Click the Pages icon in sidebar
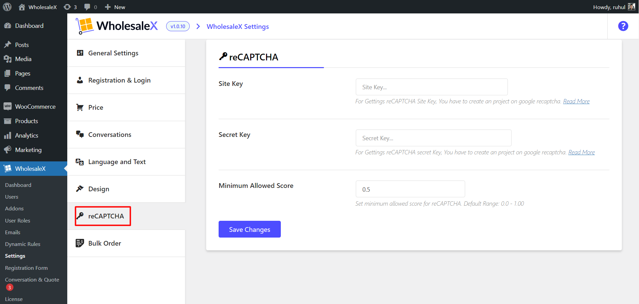Screen dimensions: 639x304 tap(7, 73)
